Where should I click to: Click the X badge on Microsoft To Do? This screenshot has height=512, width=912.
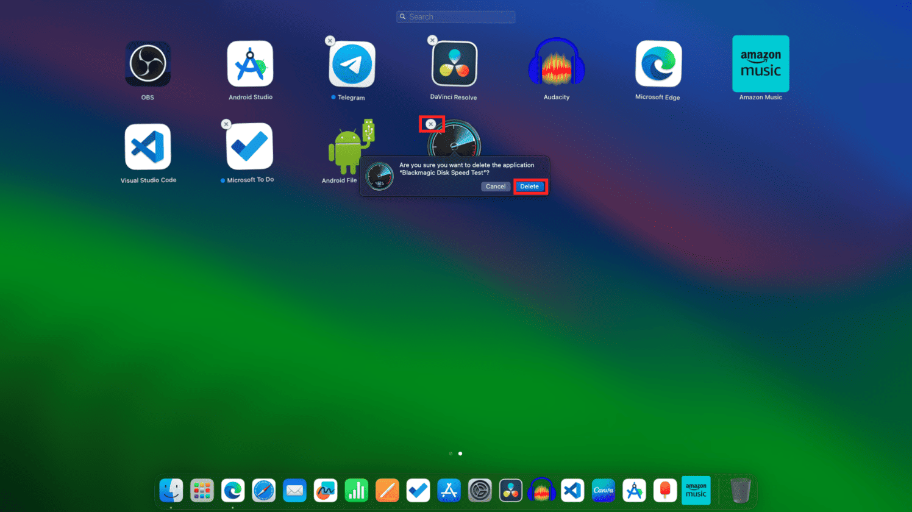pyautogui.click(x=226, y=124)
